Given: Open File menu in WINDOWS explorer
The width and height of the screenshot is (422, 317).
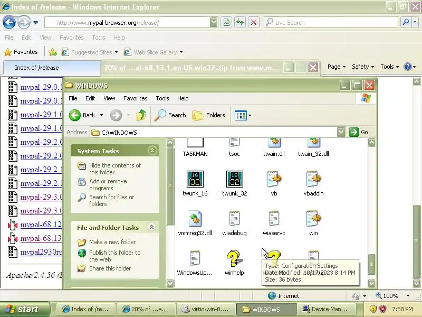Looking at the screenshot, I should pyautogui.click(x=73, y=98).
